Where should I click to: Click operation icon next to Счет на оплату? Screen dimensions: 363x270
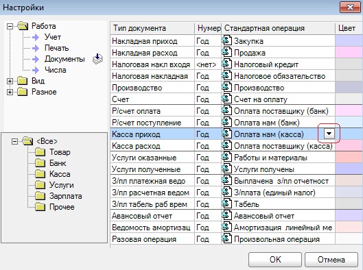(x=226, y=99)
